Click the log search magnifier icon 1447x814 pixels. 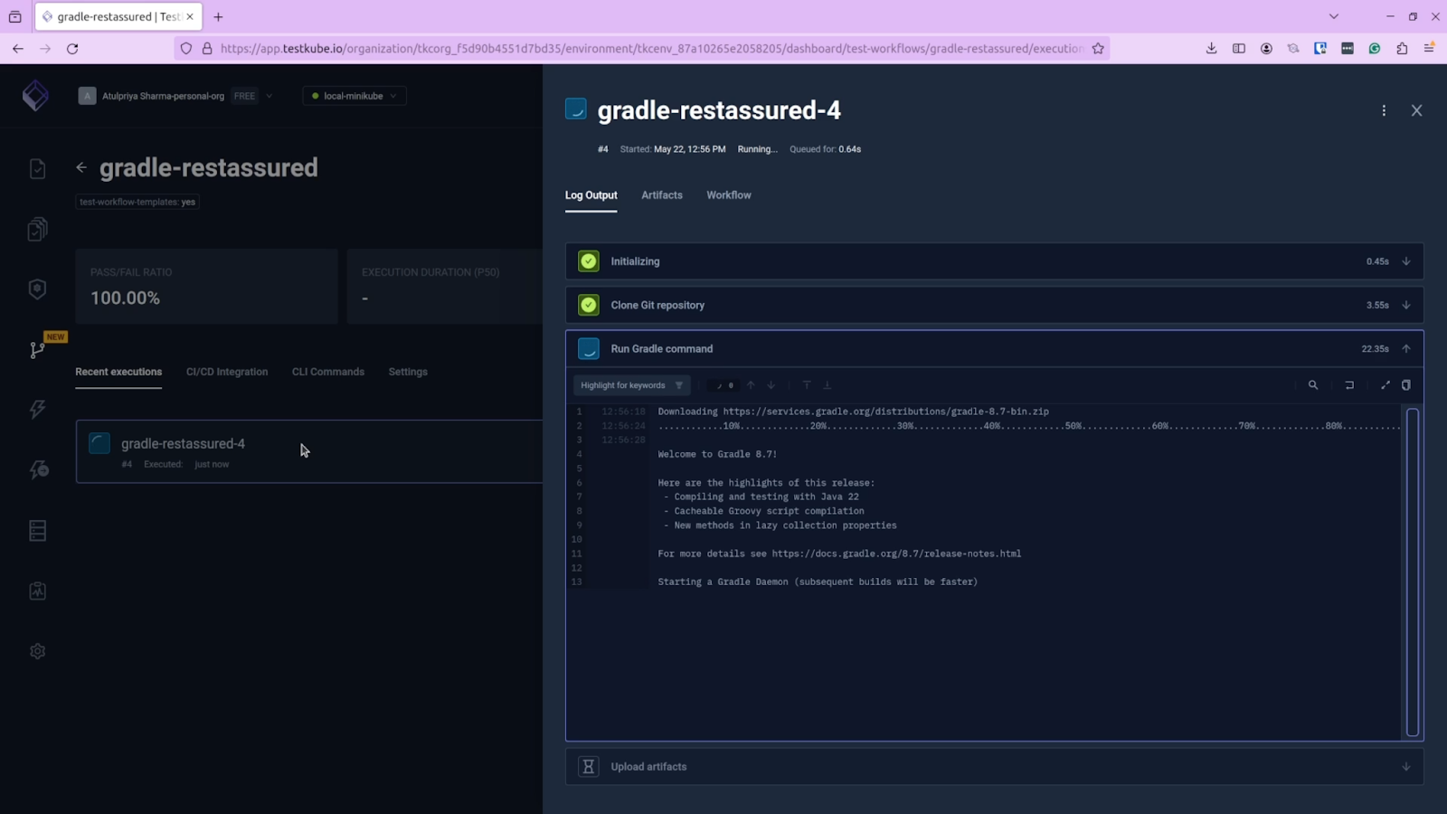click(1313, 385)
